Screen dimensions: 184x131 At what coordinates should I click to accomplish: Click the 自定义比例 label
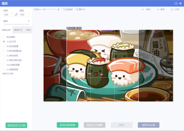point(8,74)
